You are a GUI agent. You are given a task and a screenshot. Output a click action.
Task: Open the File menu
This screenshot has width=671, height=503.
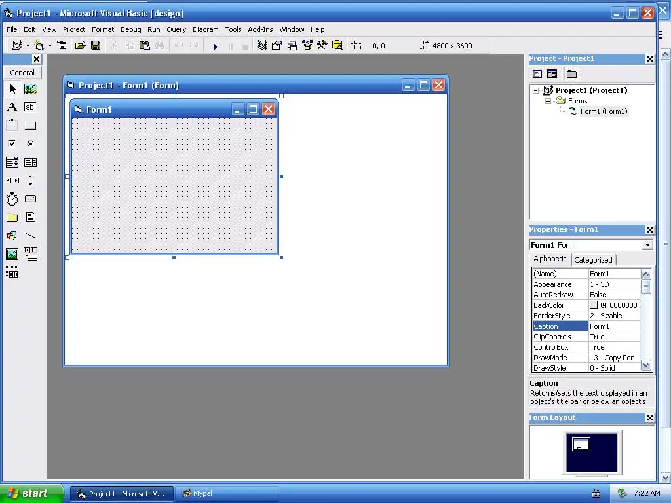coord(12,29)
